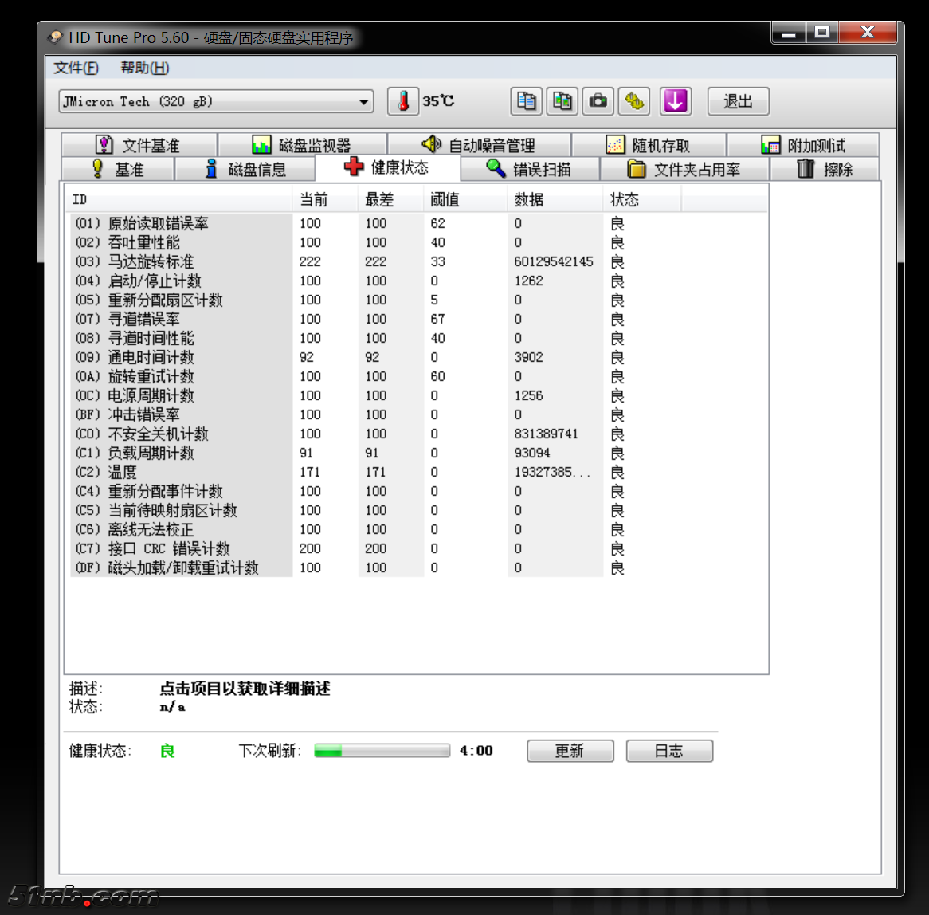Open the 帮助(H) menu
This screenshot has height=915, width=929.
144,68
